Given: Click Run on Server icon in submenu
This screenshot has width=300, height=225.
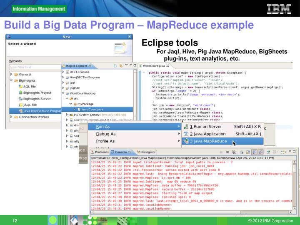Looking at the screenshot, I should point(186,127).
